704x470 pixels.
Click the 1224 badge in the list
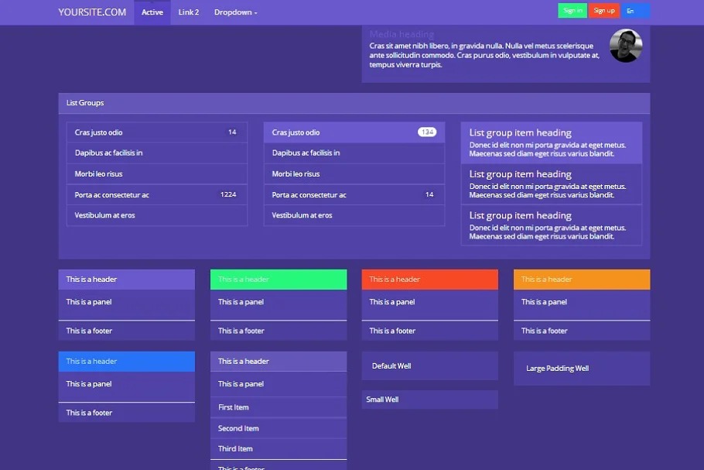point(228,194)
